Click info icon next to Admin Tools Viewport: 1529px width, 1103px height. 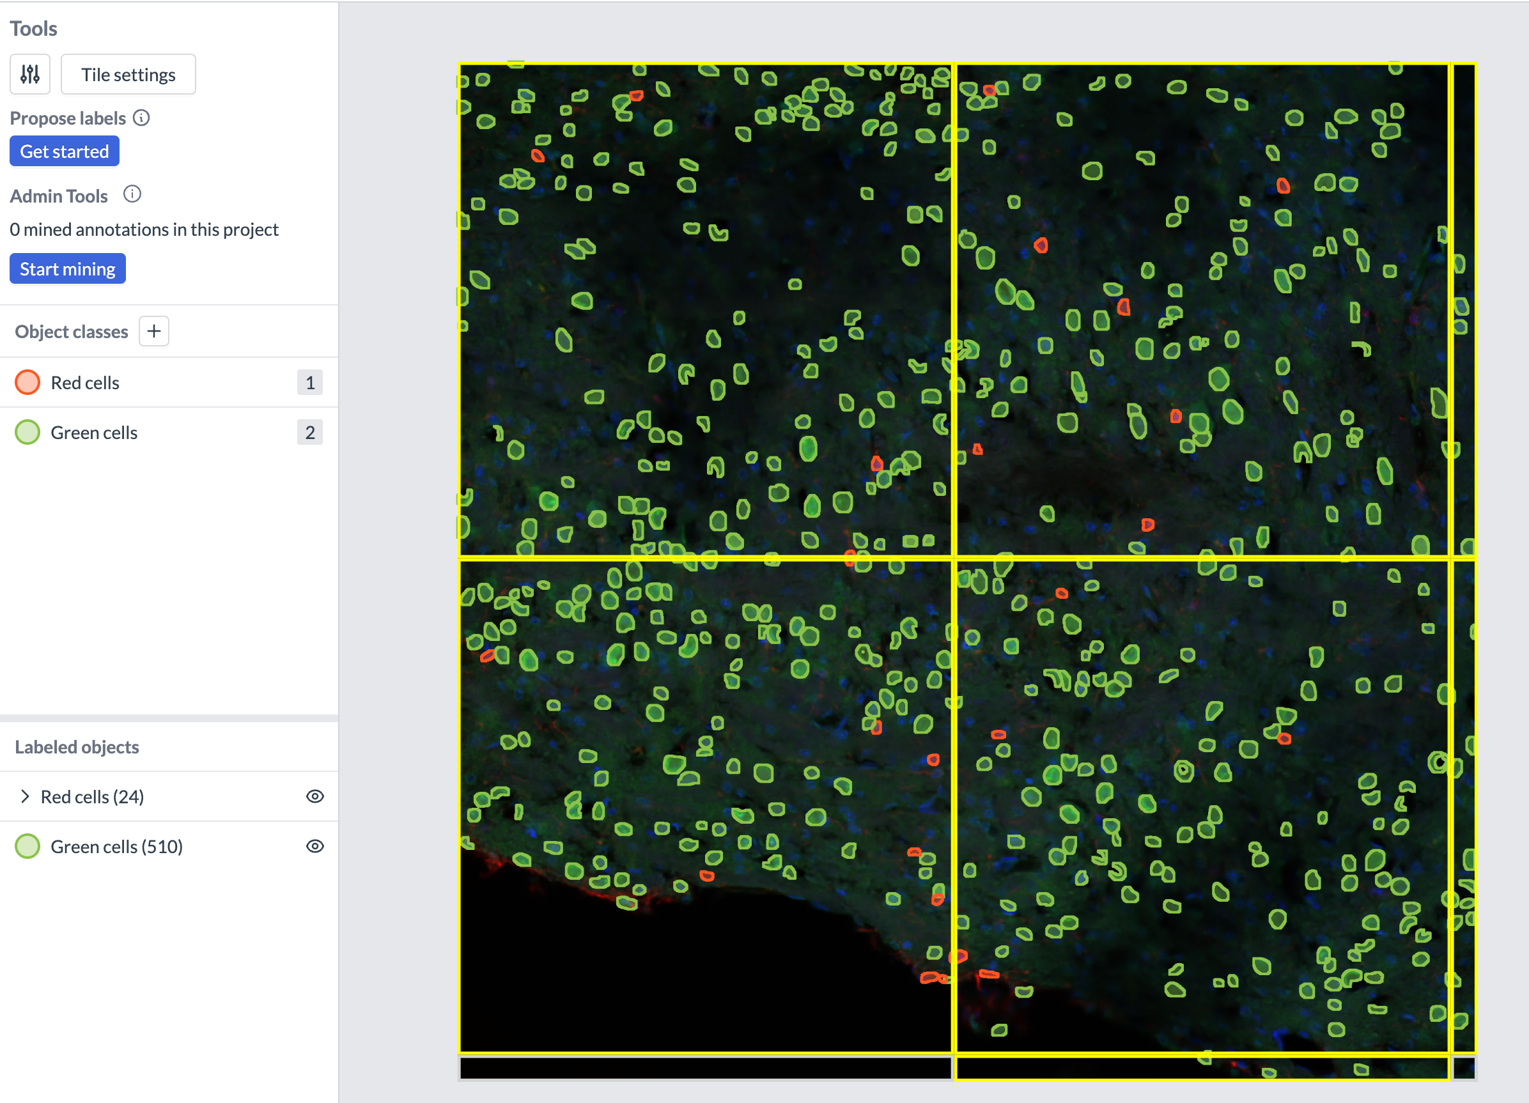[132, 195]
